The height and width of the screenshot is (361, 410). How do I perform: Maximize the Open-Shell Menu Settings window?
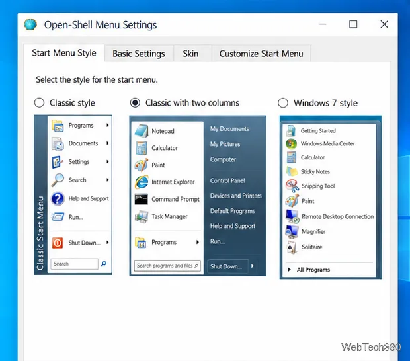pos(353,24)
